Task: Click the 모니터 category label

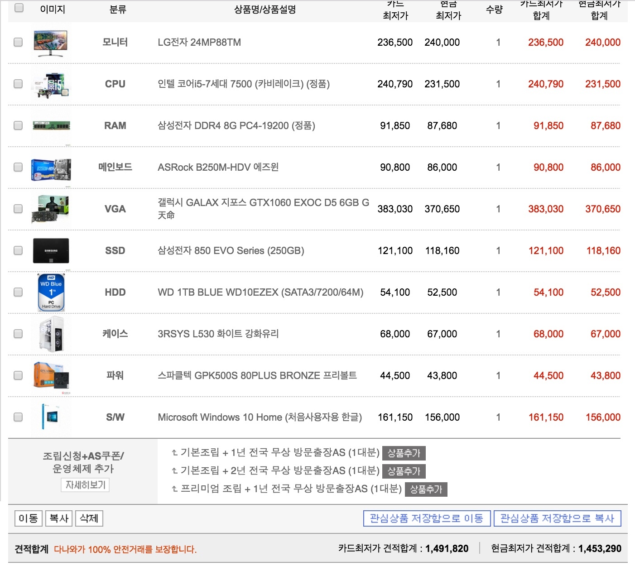Action: click(x=115, y=42)
